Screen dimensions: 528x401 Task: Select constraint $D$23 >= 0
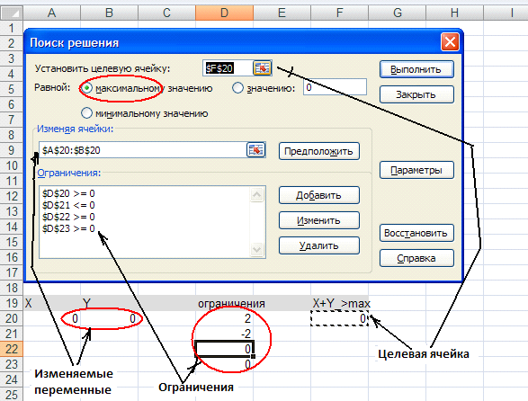click(x=68, y=228)
